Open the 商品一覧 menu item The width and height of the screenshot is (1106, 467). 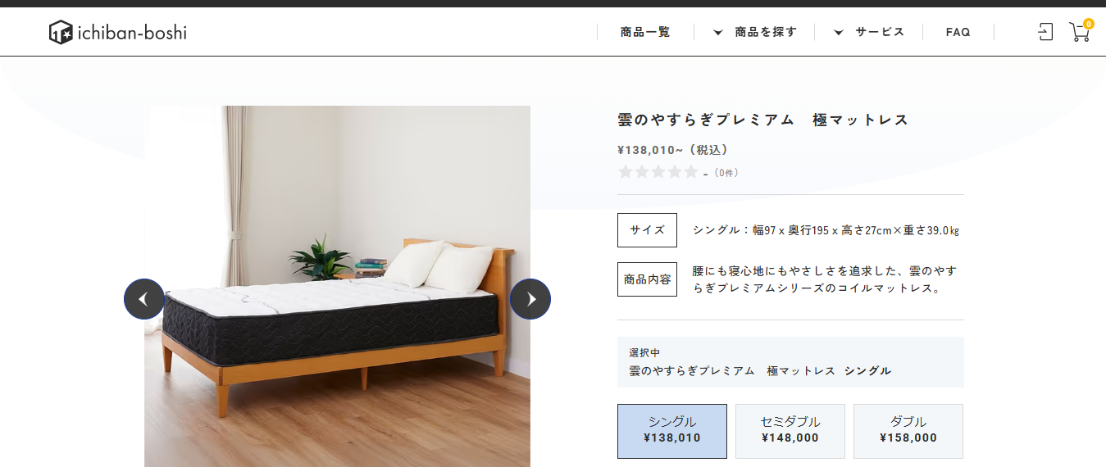(x=645, y=32)
